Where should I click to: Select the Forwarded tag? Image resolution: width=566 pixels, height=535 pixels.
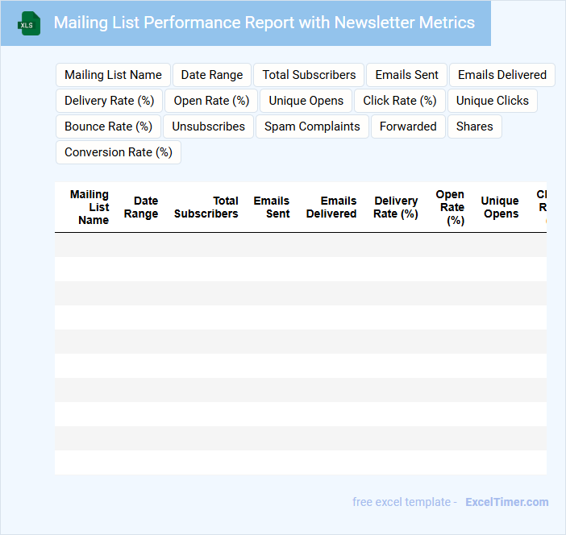click(x=408, y=126)
